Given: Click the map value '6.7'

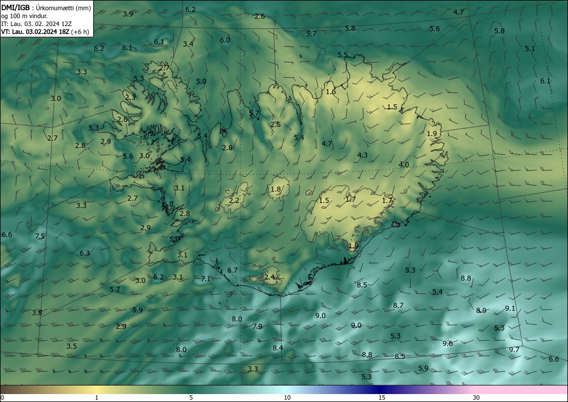Looking at the screenshot, I should 232,270.
